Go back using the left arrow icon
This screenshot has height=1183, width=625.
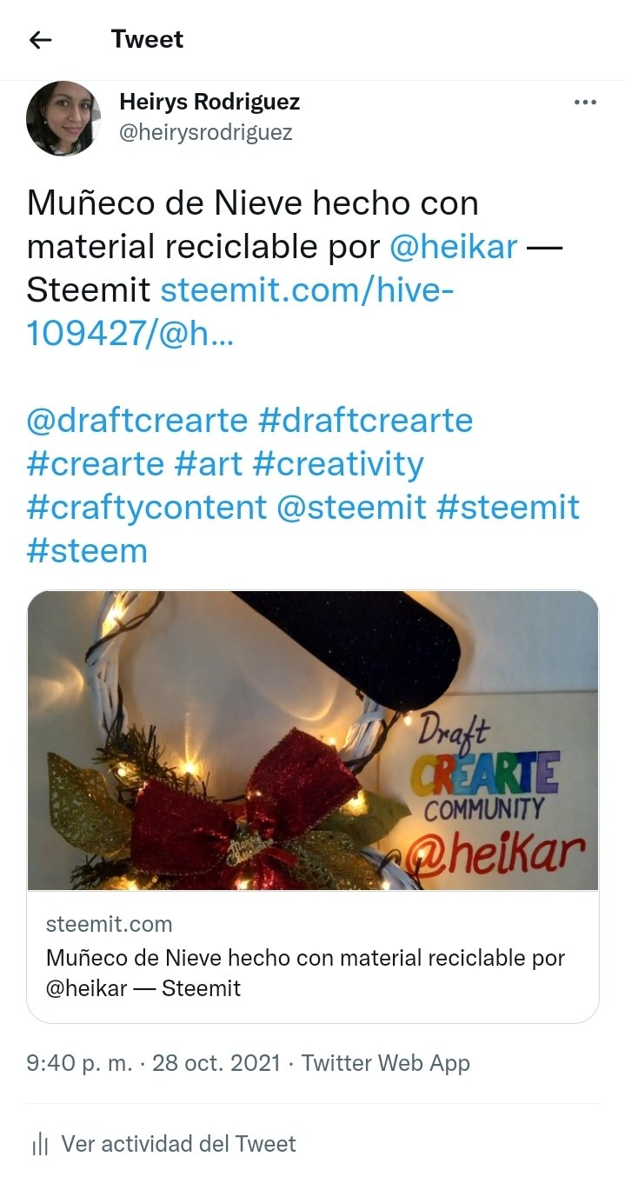click(40, 40)
